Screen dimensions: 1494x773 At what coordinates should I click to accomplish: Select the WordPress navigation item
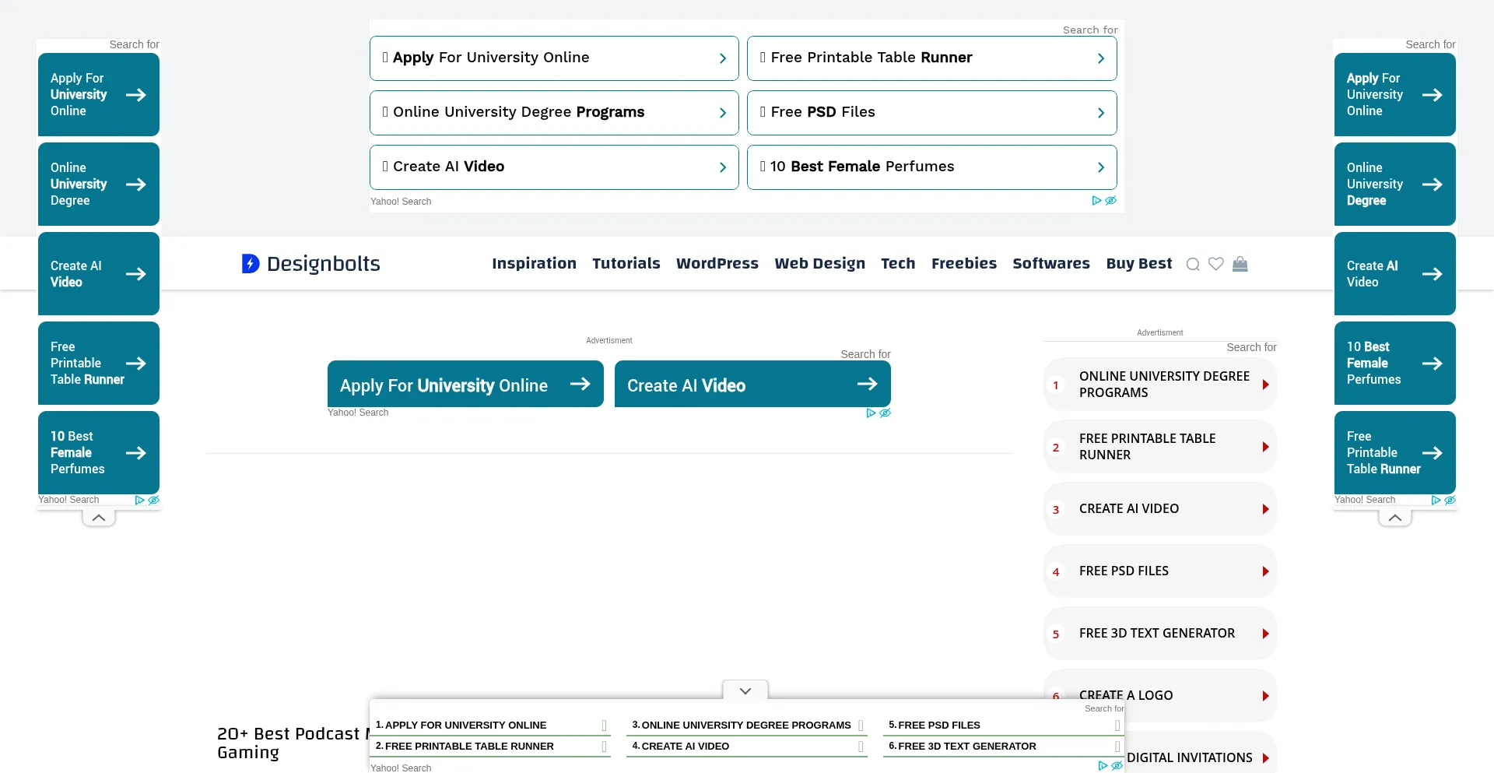coord(717,264)
